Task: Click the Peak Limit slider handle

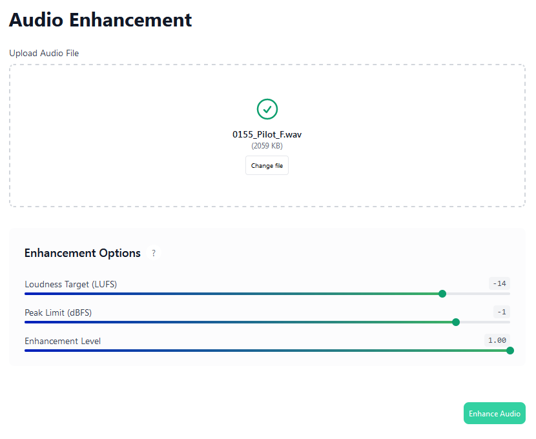Action: [x=456, y=322]
